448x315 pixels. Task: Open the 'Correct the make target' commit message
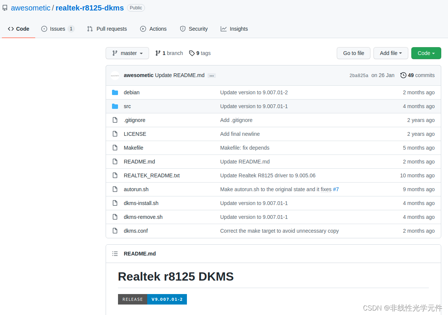point(279,231)
